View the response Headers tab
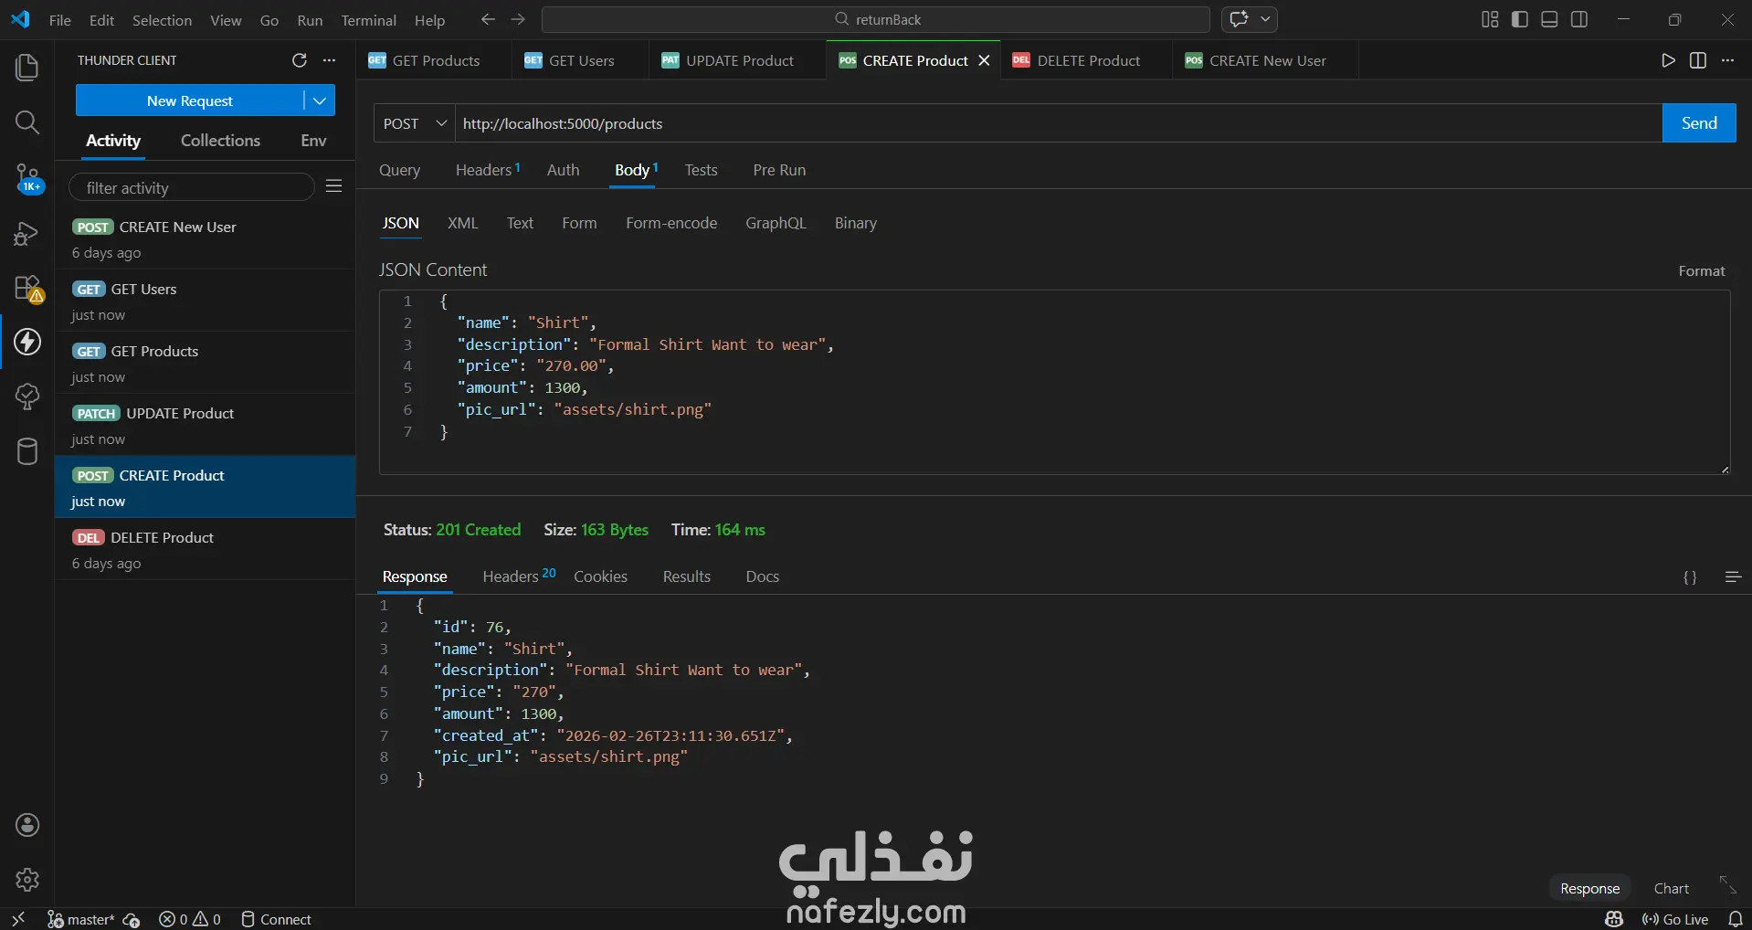The height and width of the screenshot is (930, 1752). tap(519, 576)
